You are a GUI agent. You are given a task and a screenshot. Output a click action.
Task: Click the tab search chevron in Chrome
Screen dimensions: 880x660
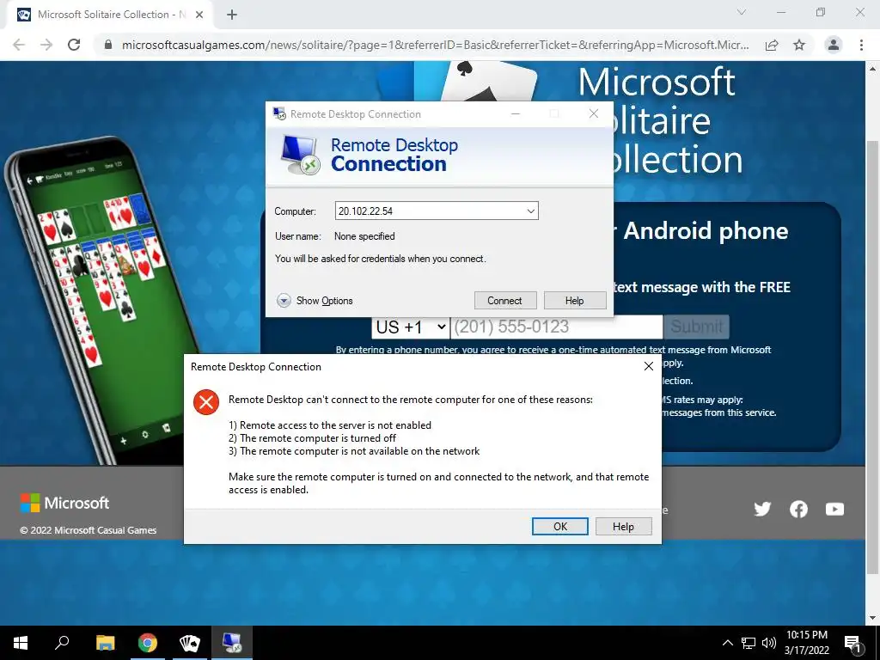pyautogui.click(x=742, y=12)
